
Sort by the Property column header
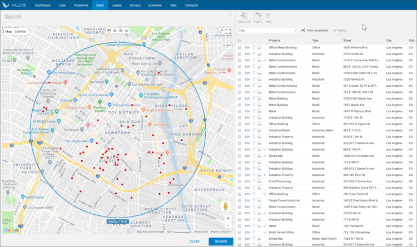275,41
